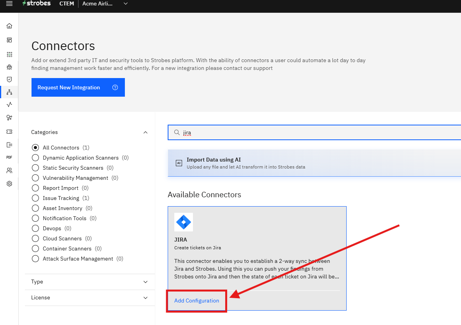This screenshot has height=325, width=461.
Task: Open the activity pulse icon in sidebar
Action: point(9,104)
